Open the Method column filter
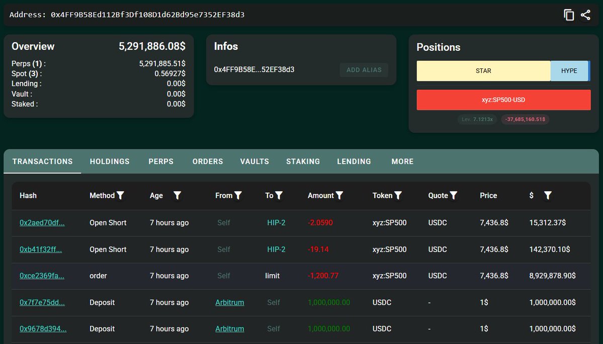Image resolution: width=603 pixels, height=344 pixels. click(x=120, y=196)
